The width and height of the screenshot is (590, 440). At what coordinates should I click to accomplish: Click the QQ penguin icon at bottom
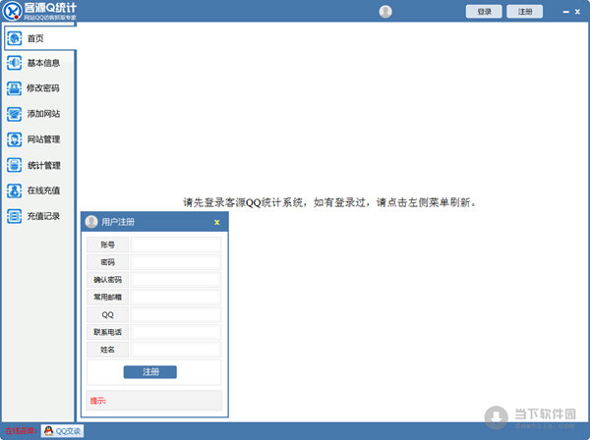pos(48,430)
